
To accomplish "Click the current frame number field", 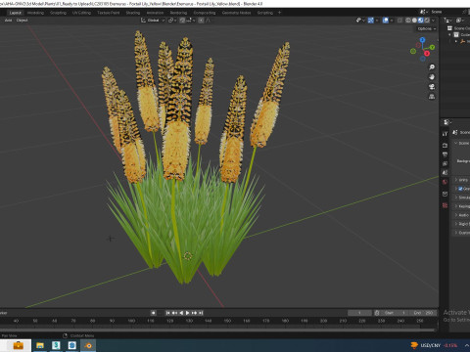I will [359, 313].
